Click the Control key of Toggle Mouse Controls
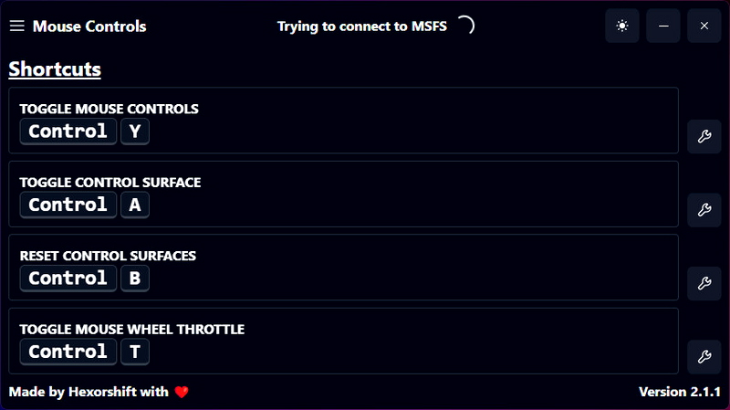Image resolution: width=730 pixels, height=410 pixels. (x=68, y=131)
